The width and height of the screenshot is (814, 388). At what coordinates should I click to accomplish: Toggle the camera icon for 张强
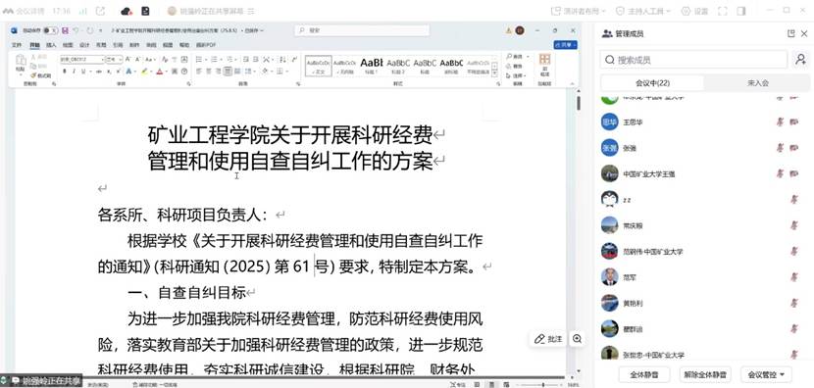click(x=793, y=148)
